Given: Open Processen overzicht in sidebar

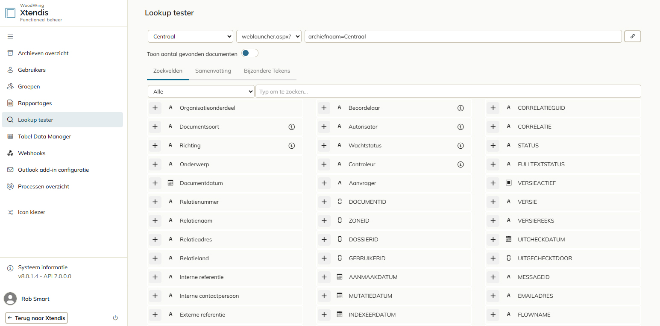Looking at the screenshot, I should [x=62, y=187].
